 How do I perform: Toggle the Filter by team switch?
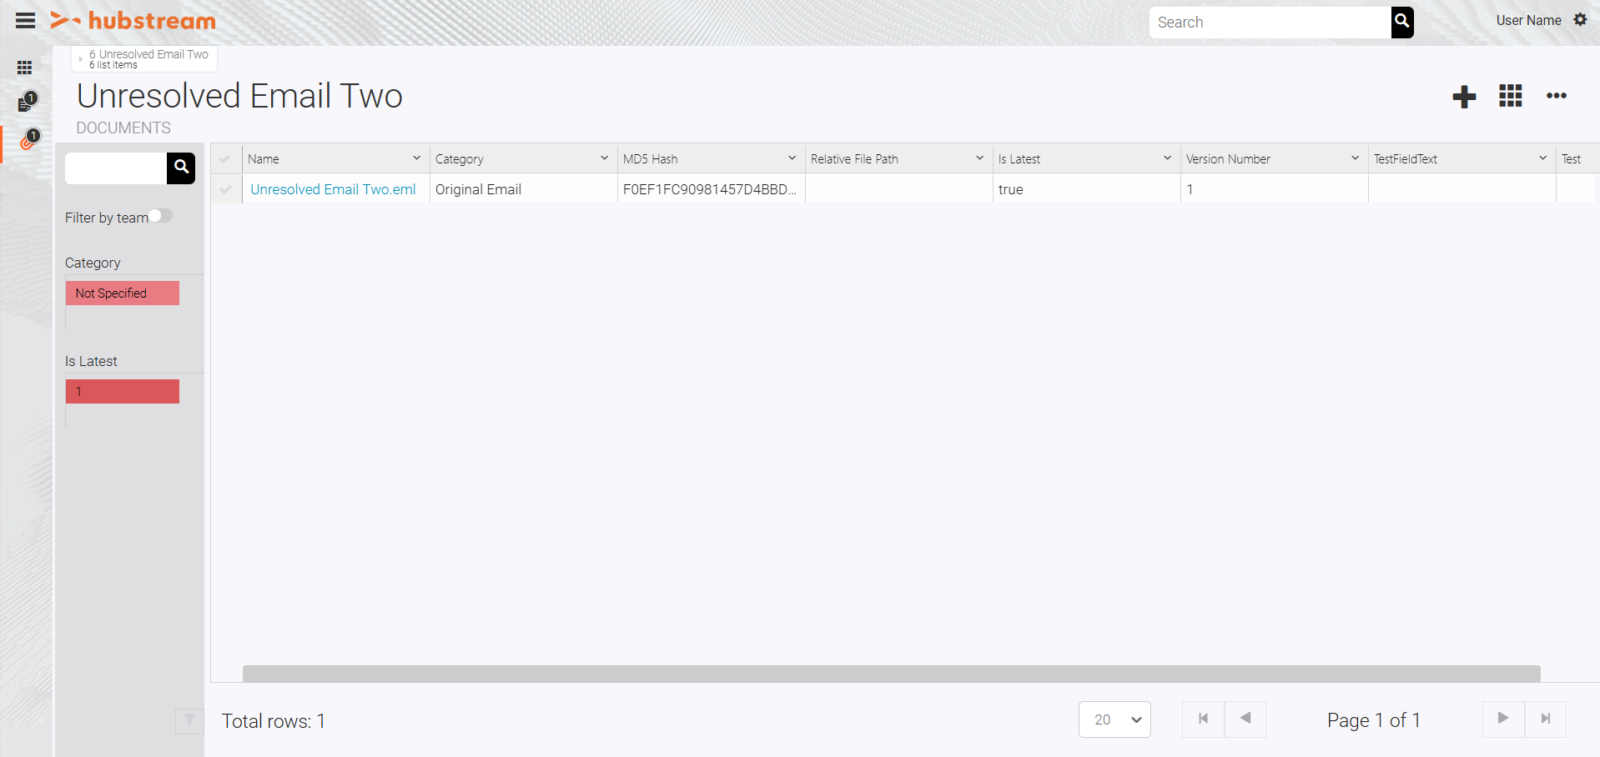click(x=161, y=216)
